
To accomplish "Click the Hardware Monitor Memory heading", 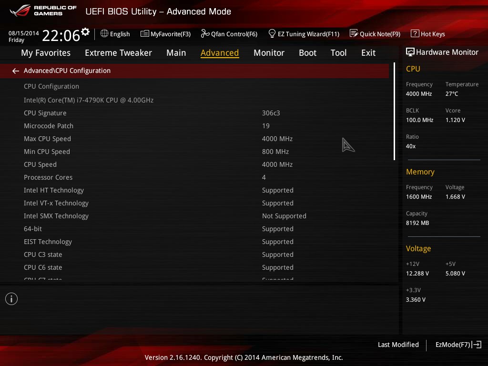I will click(420, 172).
